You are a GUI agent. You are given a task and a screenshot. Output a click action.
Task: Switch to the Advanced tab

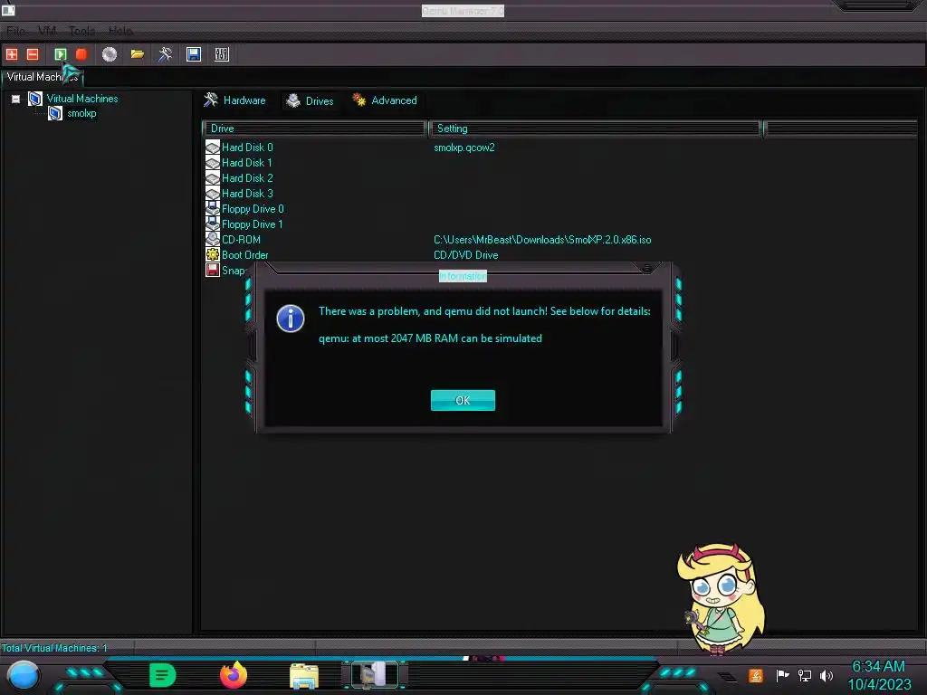(x=384, y=100)
